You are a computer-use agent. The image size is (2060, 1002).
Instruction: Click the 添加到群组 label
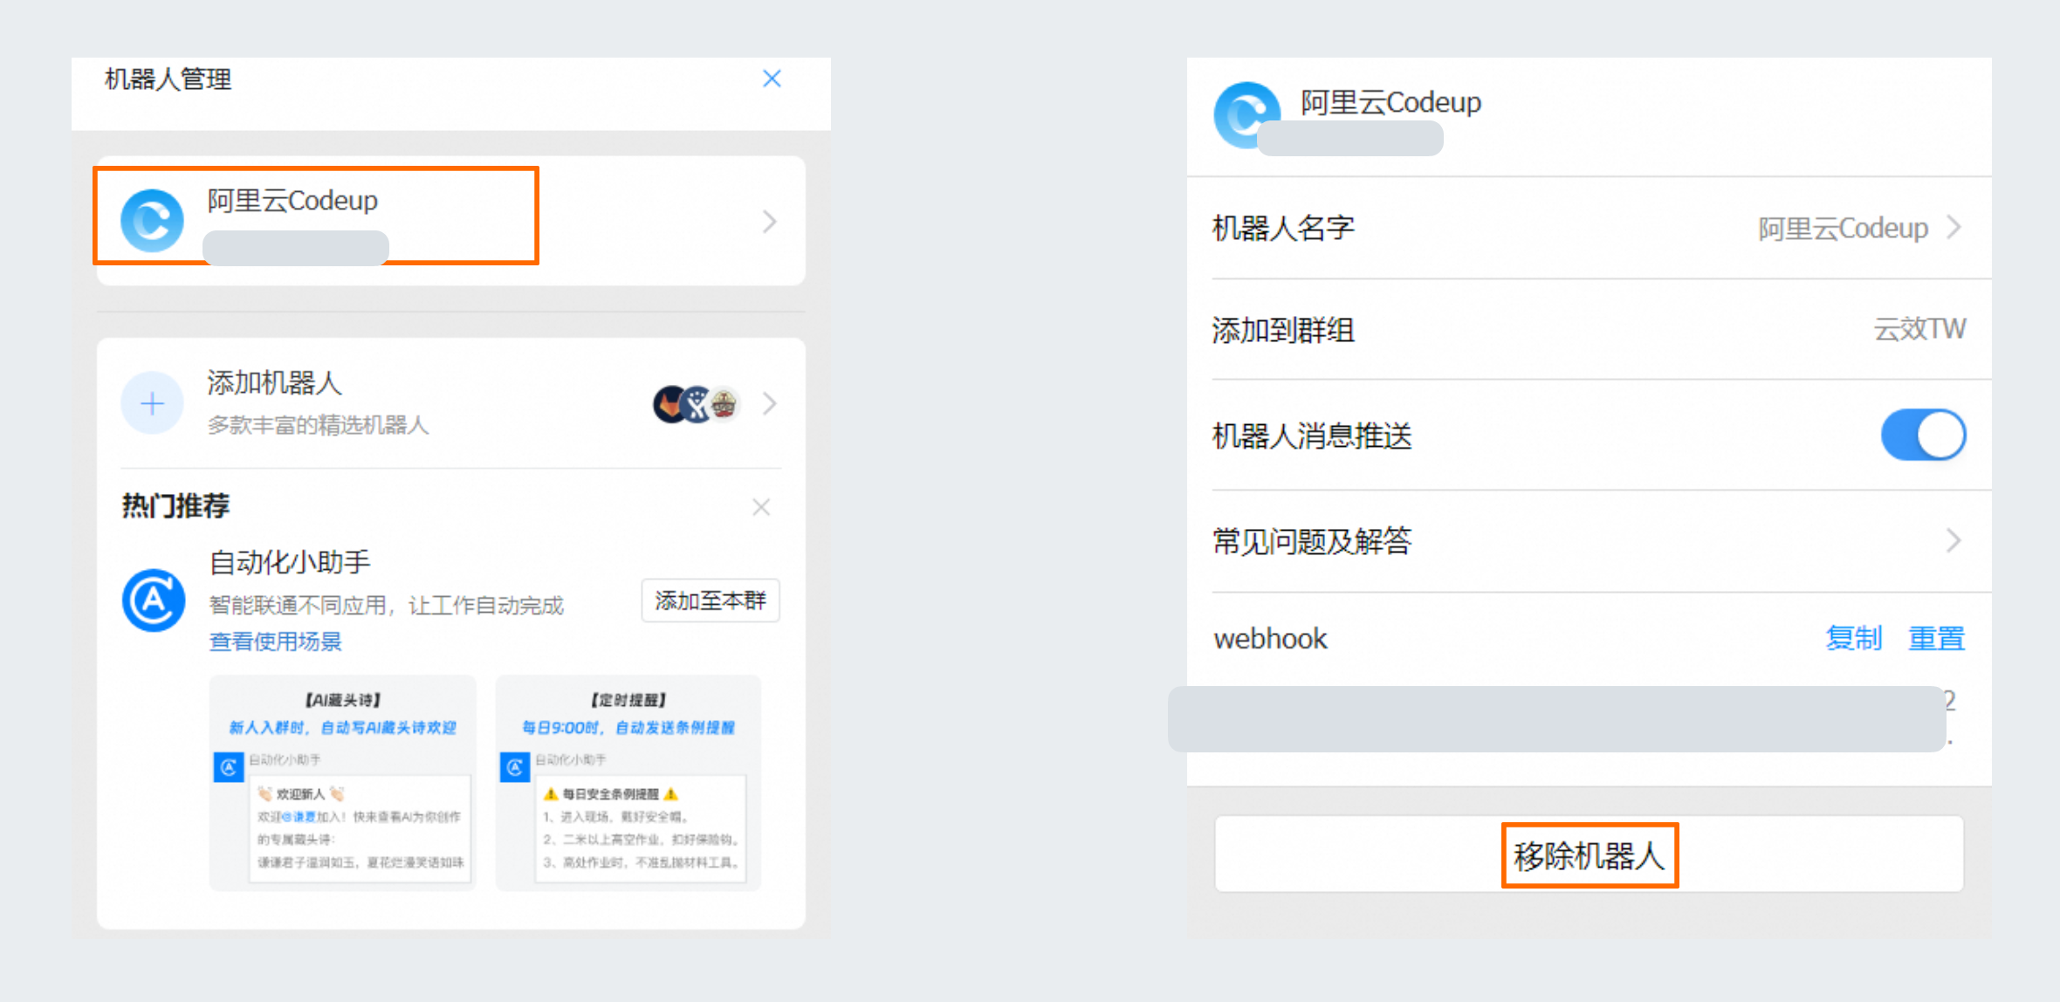point(1283,330)
